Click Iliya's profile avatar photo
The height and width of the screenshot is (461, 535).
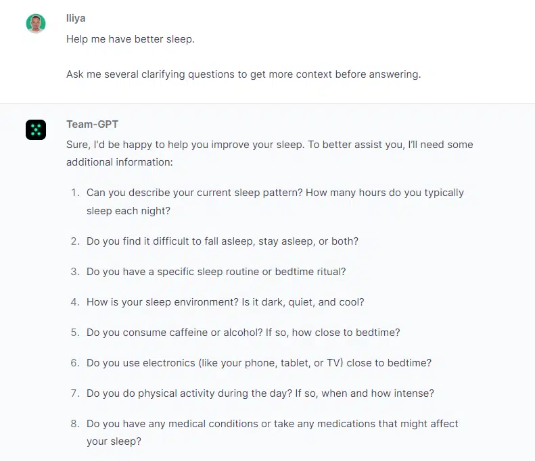[x=36, y=24]
